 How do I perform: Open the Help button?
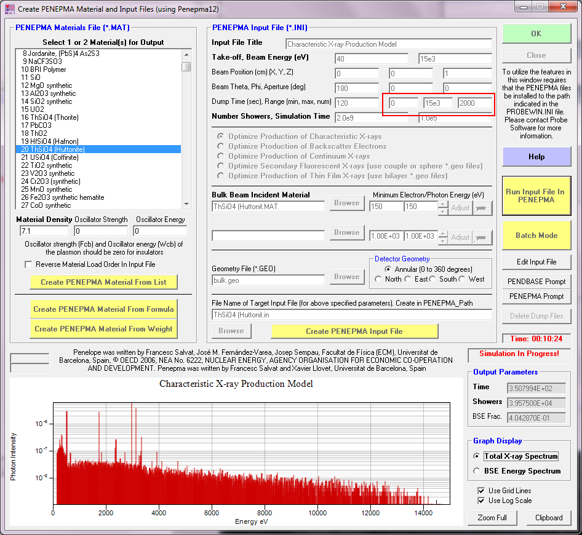(x=536, y=157)
